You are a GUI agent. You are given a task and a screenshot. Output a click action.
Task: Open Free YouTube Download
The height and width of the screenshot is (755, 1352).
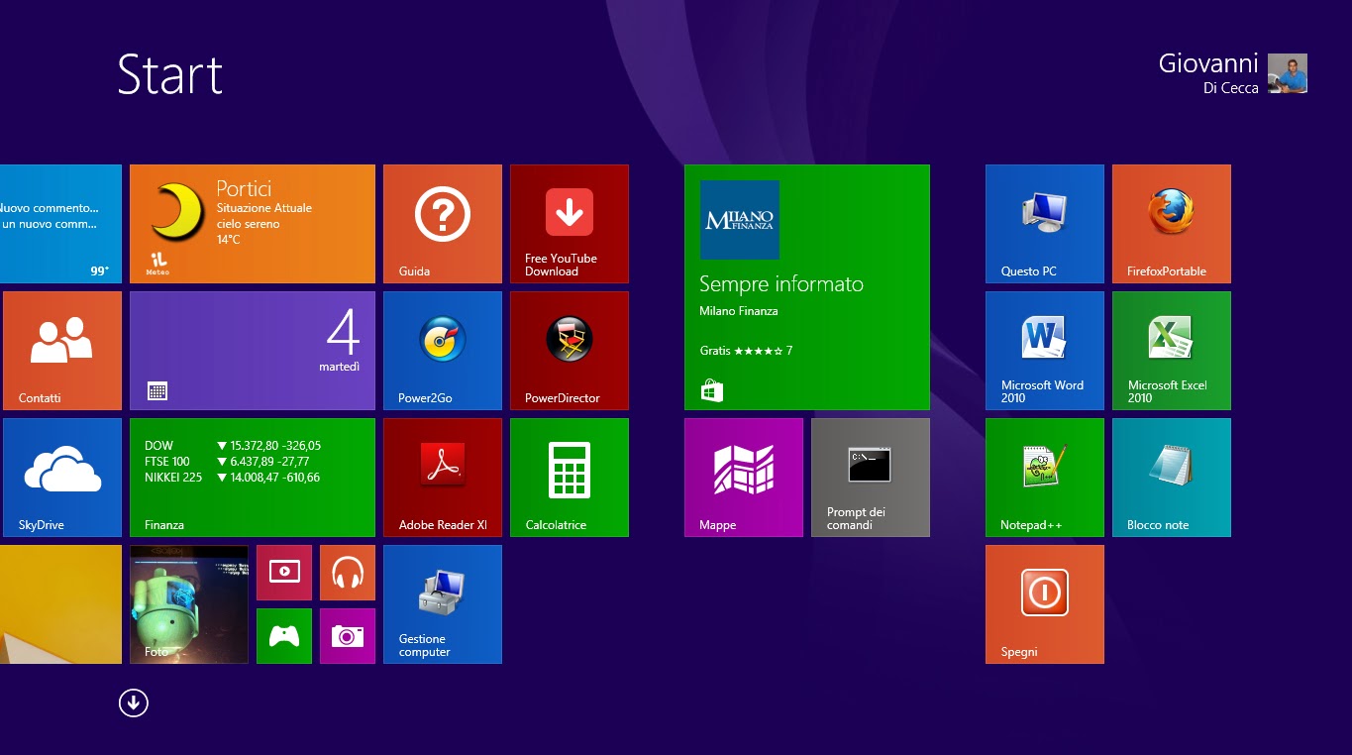(x=569, y=223)
